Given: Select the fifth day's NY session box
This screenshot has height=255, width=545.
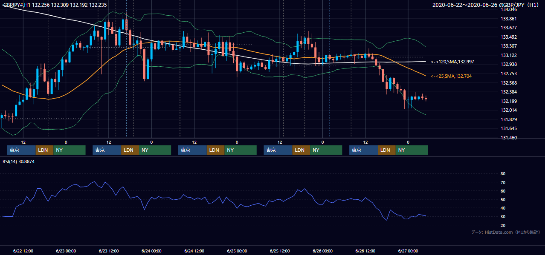Looking at the screenshot, I should click(411, 150).
